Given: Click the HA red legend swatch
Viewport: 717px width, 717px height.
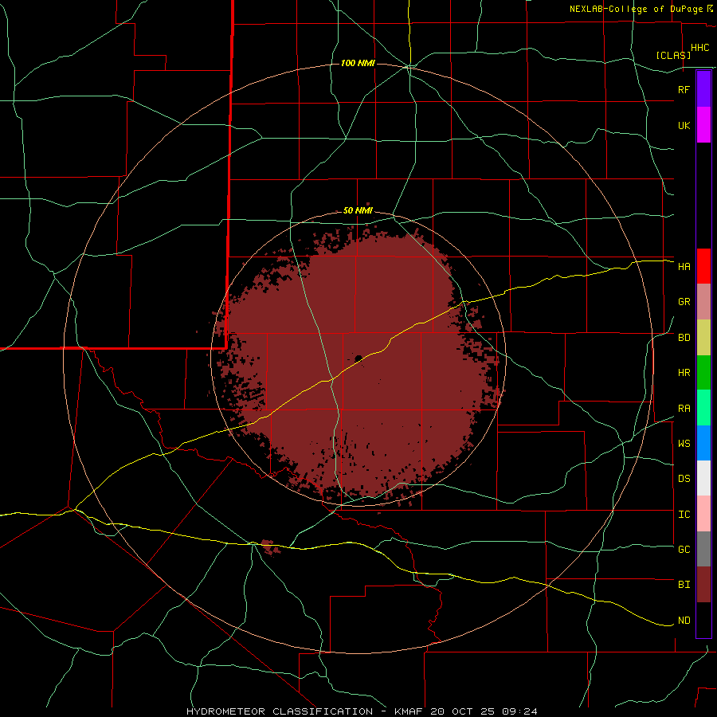Looking at the screenshot, I should pos(703,266).
